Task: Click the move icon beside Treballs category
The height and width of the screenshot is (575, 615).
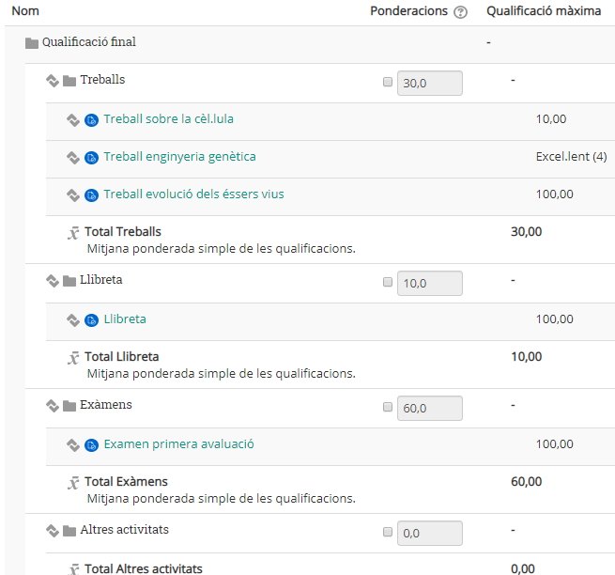Action: click(x=53, y=81)
